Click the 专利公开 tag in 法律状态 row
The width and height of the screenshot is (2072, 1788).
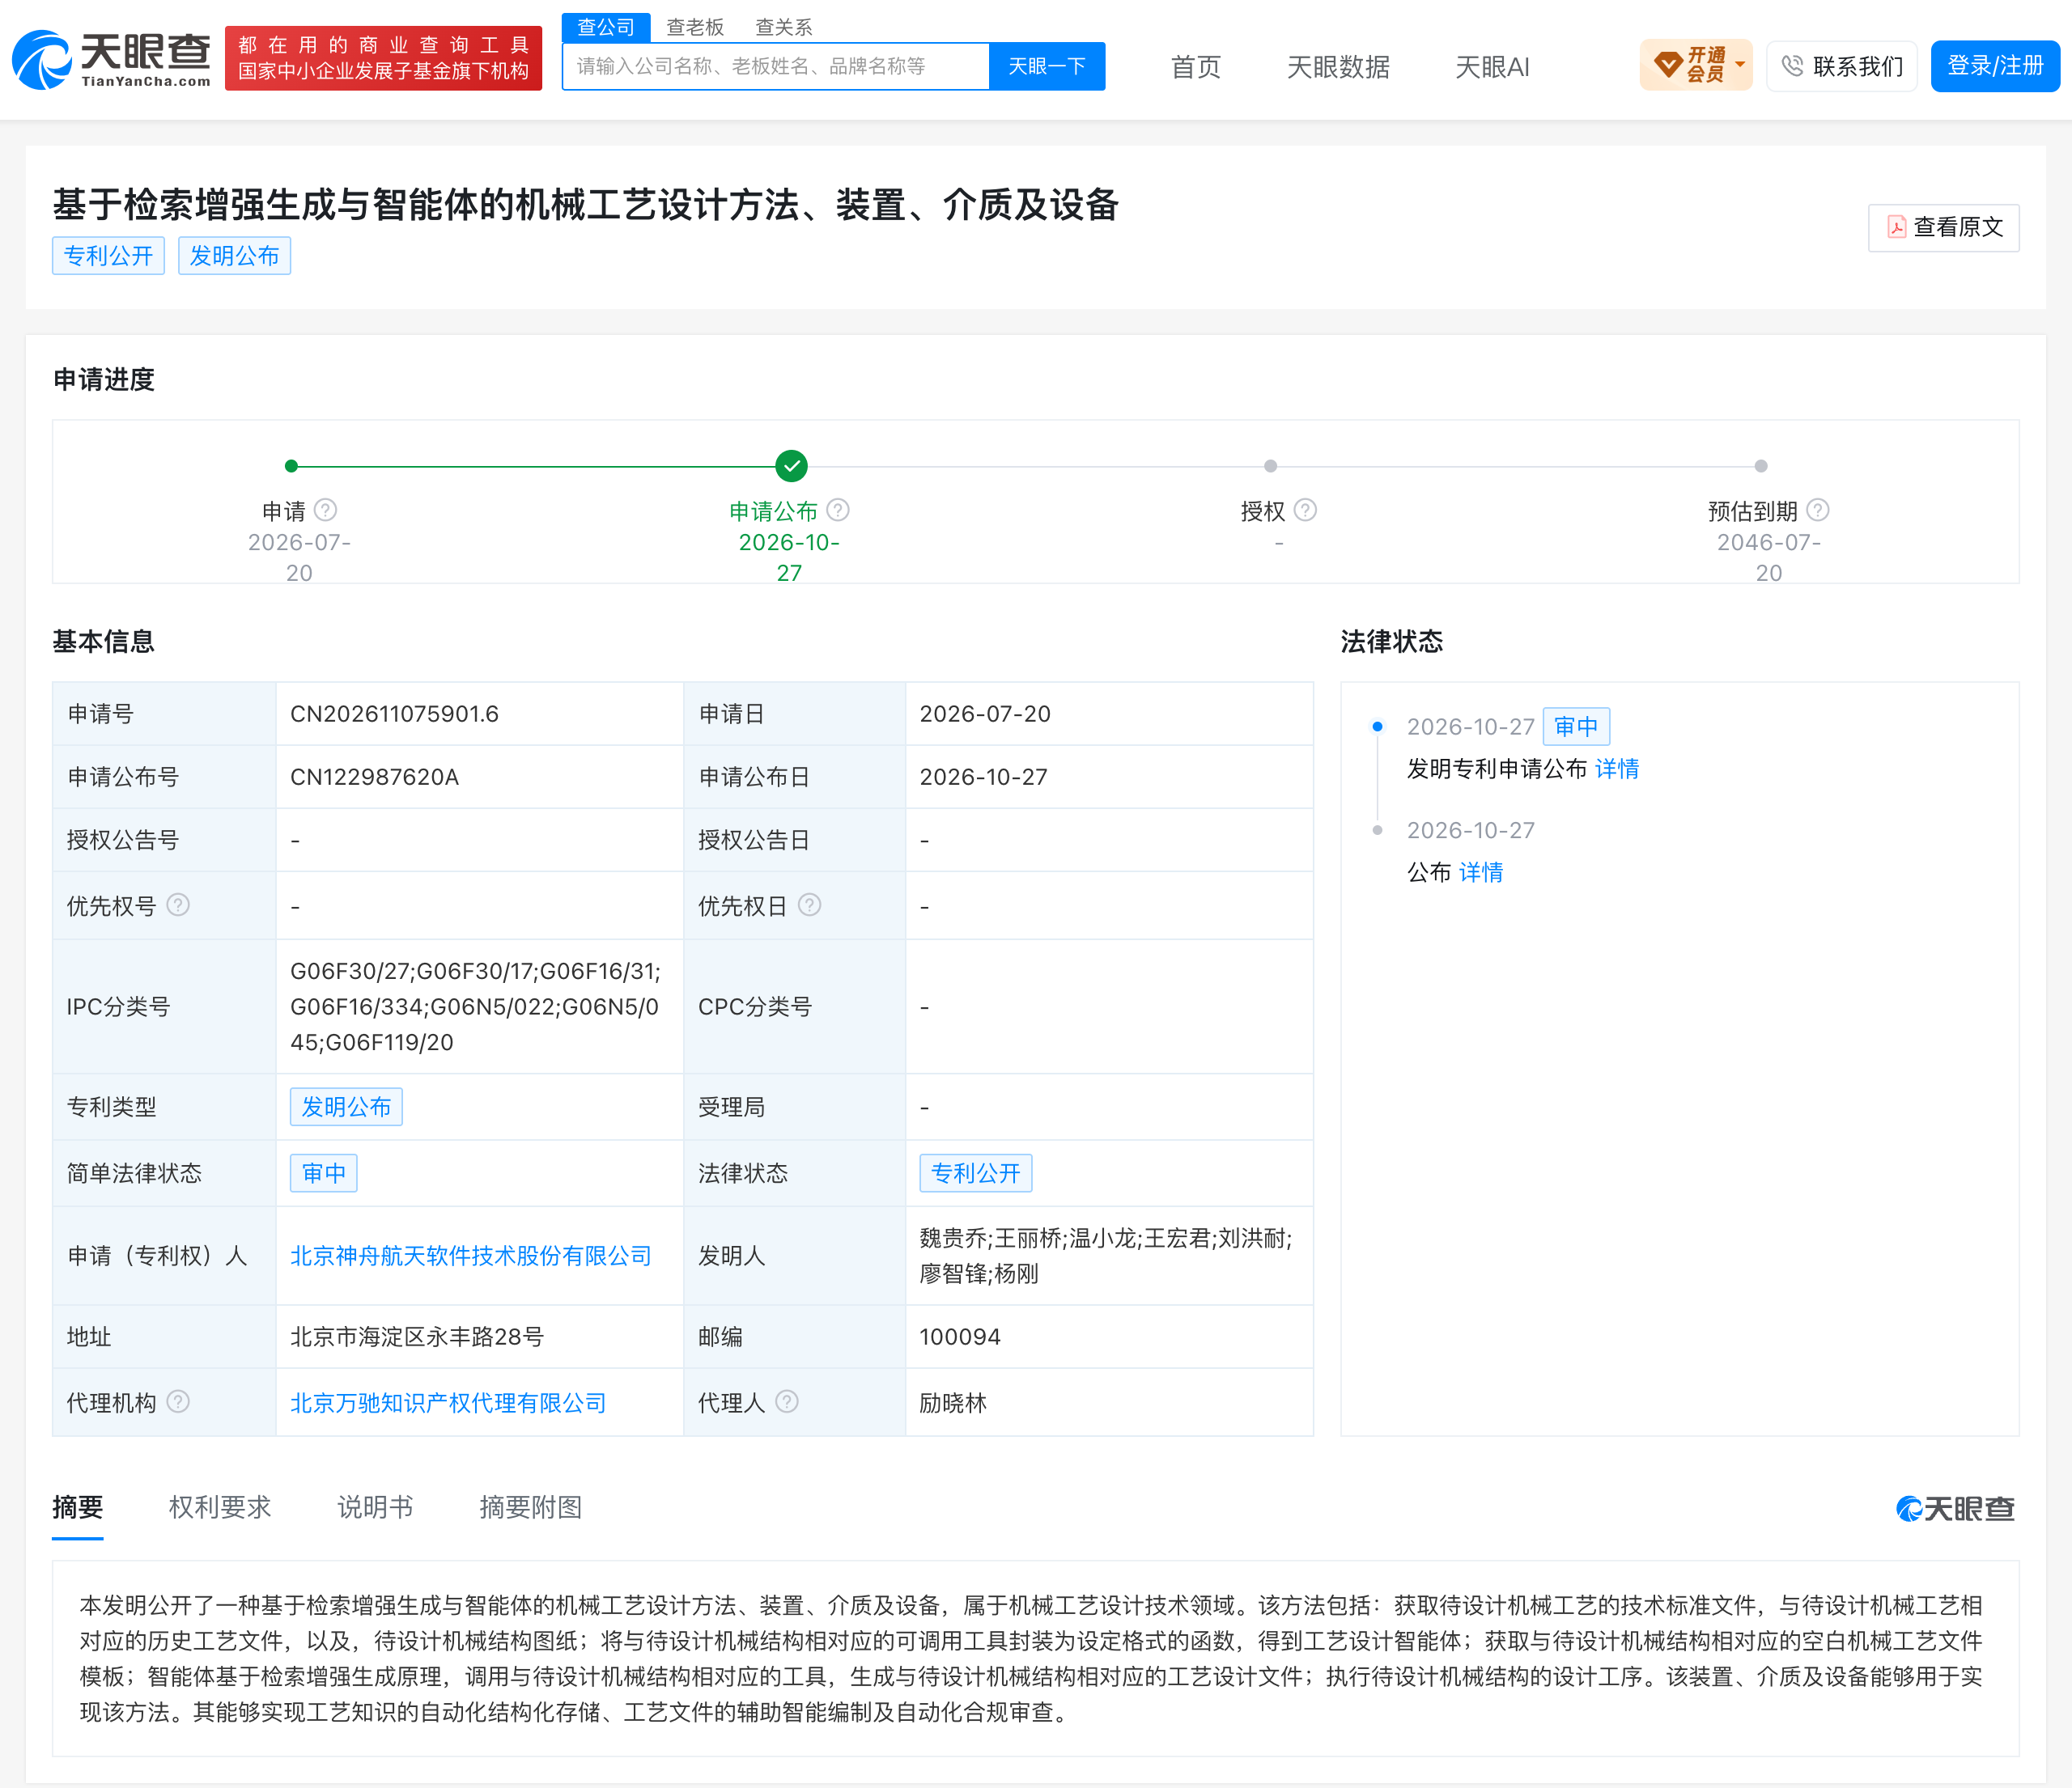point(976,1172)
